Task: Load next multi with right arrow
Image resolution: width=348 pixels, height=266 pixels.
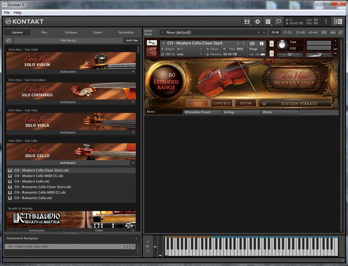Action: 264,32
